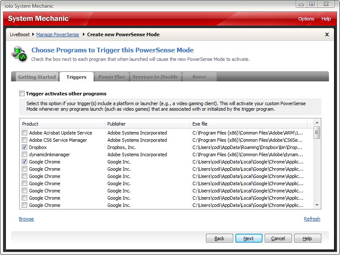The width and height of the screenshot is (340, 255).
Task: Close the Create new PowerSense Mode panel
Action: 327,34
